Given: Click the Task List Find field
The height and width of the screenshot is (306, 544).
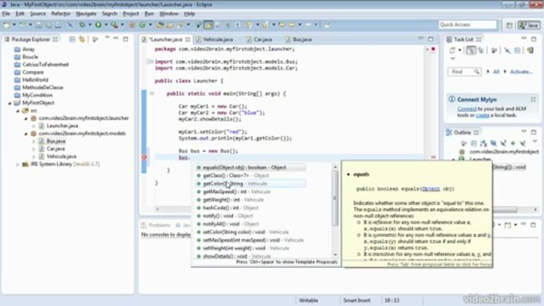Looking at the screenshot, I should coord(464,71).
